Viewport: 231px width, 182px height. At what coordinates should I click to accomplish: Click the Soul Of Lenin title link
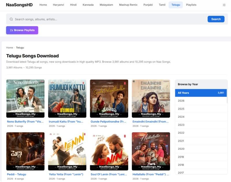109,174
